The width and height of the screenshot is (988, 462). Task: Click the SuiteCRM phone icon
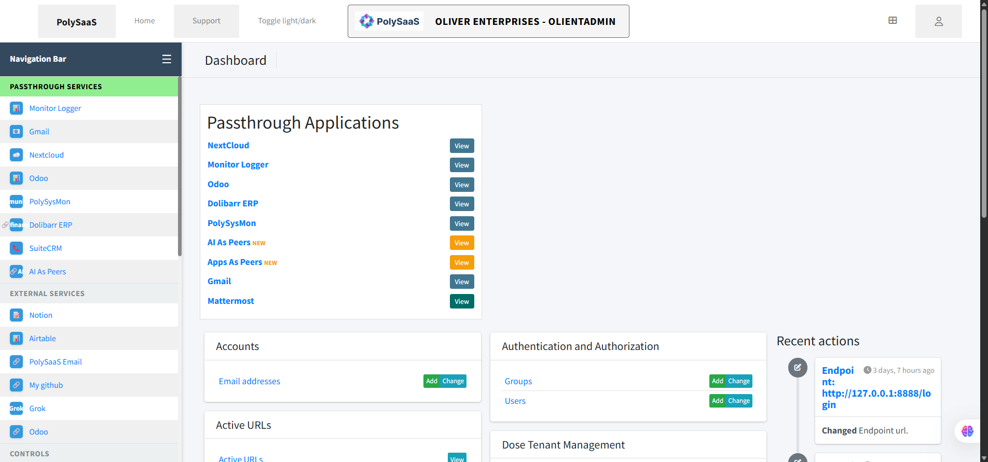[x=16, y=248]
